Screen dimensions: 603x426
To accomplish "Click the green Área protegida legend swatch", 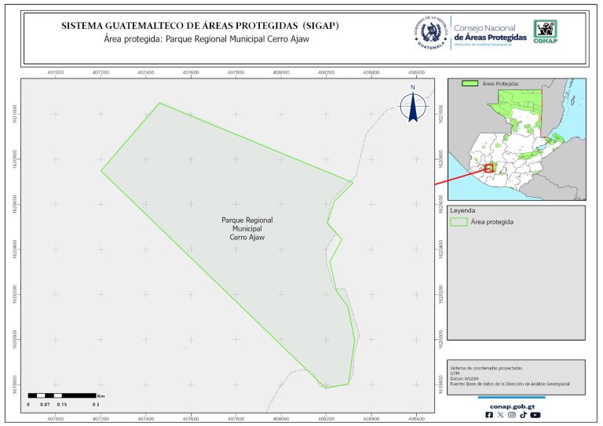I will coord(459,222).
